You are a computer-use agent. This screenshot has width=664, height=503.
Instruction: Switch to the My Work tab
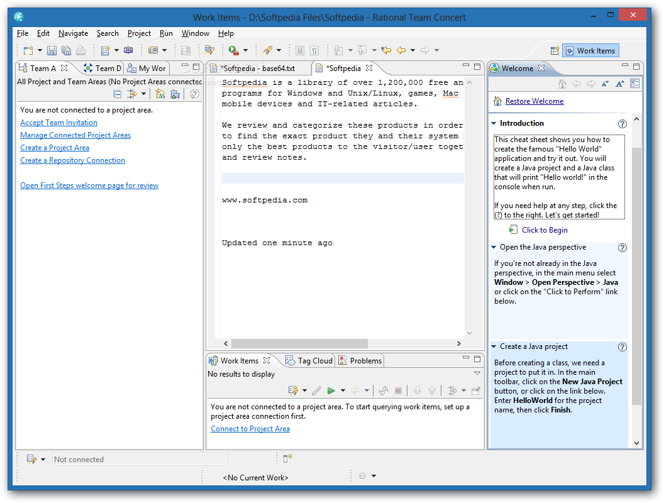pos(147,68)
